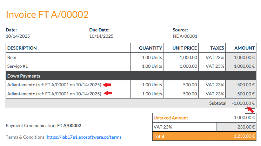Select the VAT 23% tax value of 230.00 €
The image size is (261, 146).
pos(245,127)
